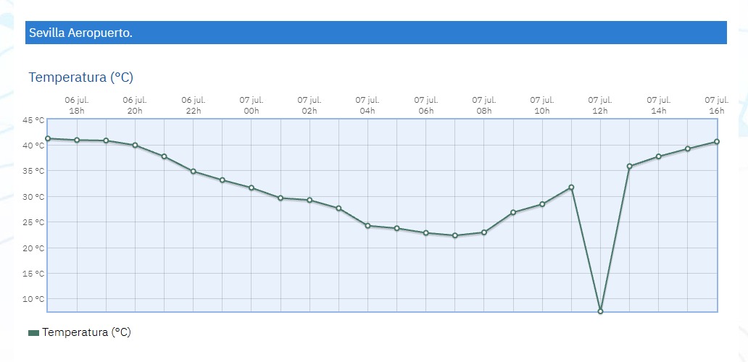Click the 25 °C axis label
The image size is (748, 362).
pos(33,222)
